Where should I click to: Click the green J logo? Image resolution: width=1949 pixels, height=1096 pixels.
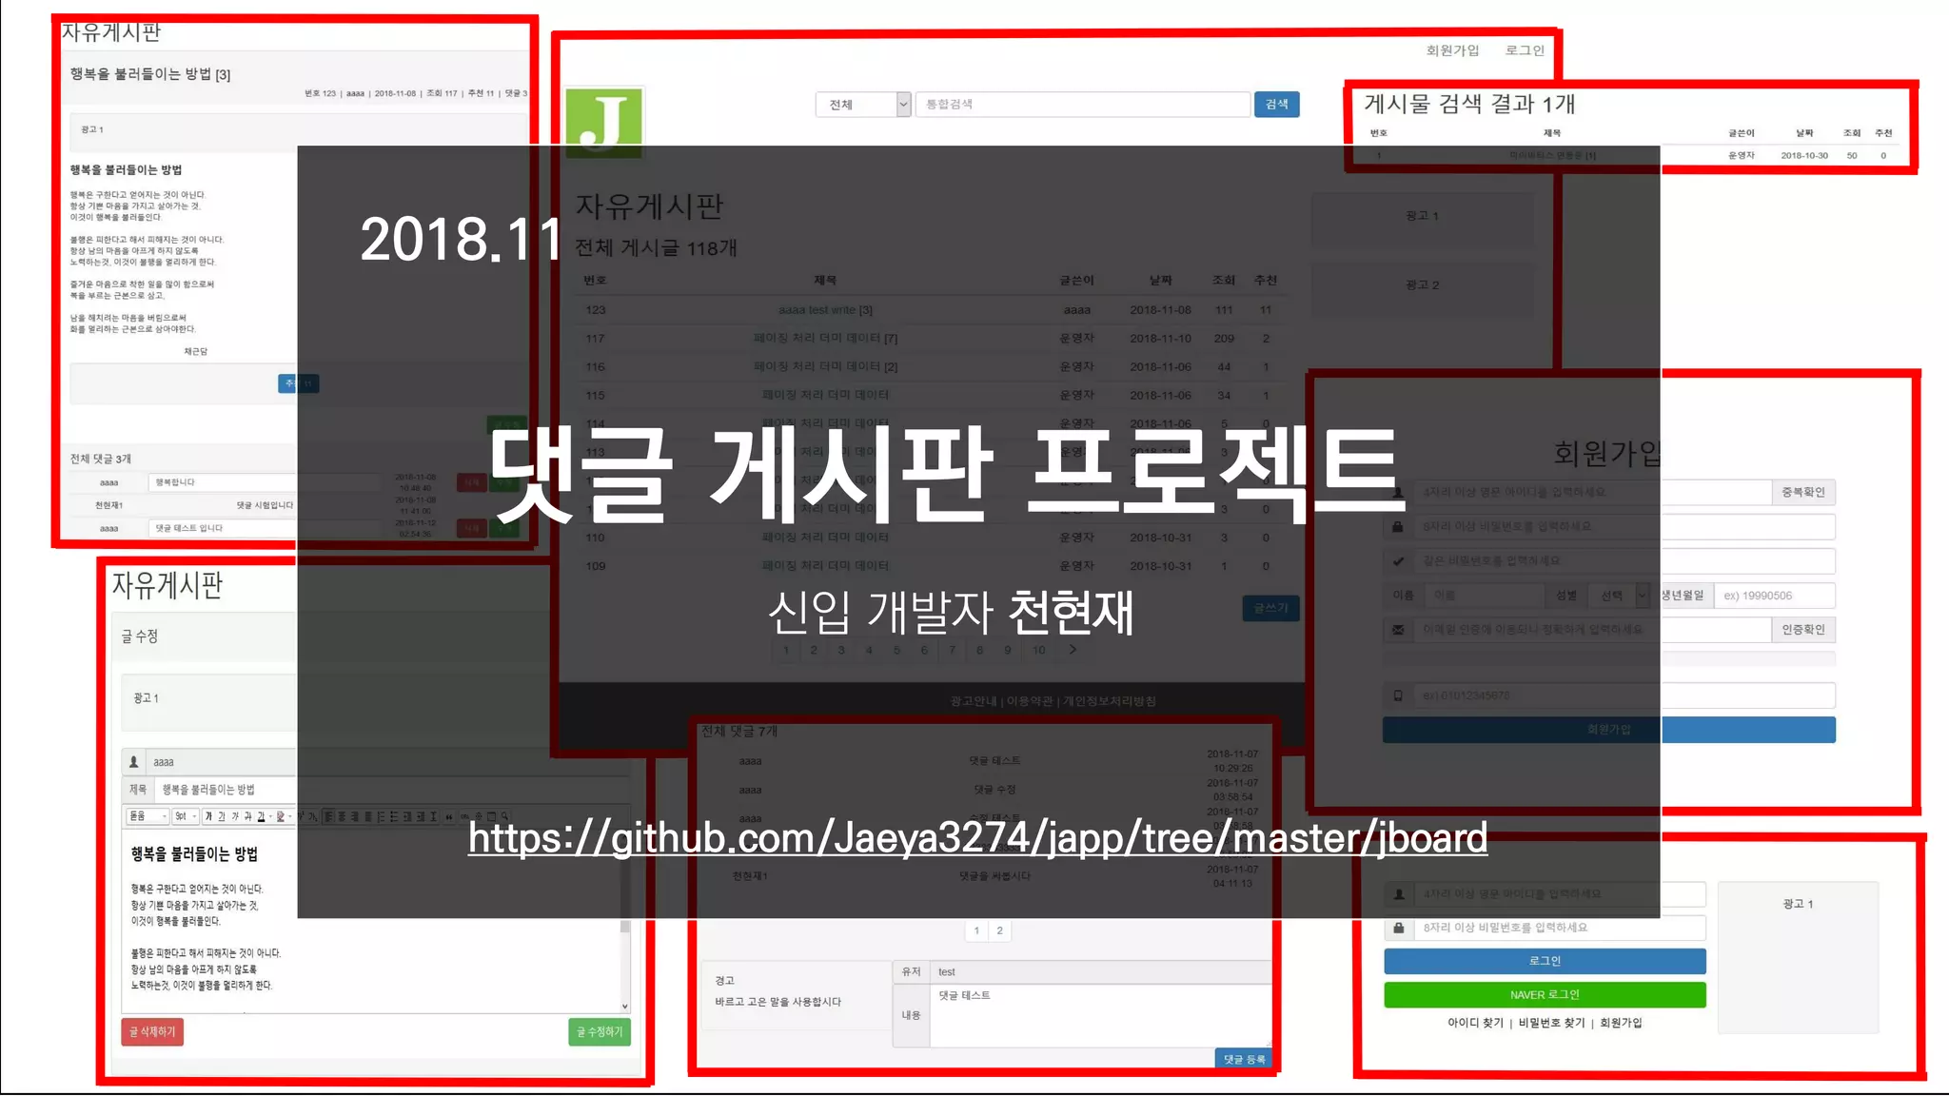coord(604,122)
